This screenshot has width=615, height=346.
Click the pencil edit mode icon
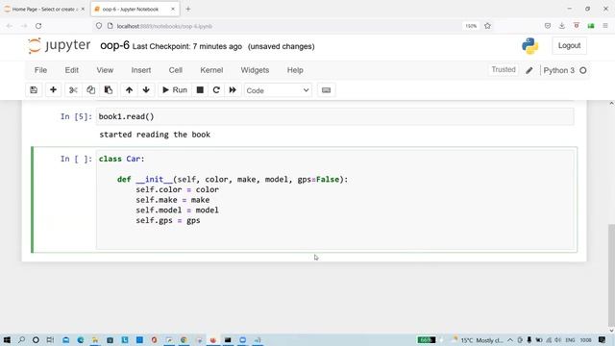(x=529, y=70)
